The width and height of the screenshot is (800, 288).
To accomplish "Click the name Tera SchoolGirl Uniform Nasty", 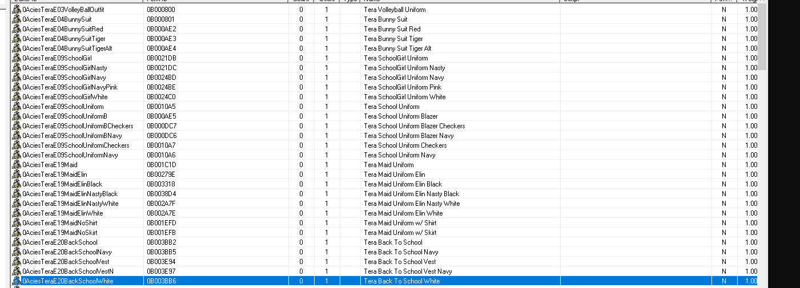I will 404,68.
